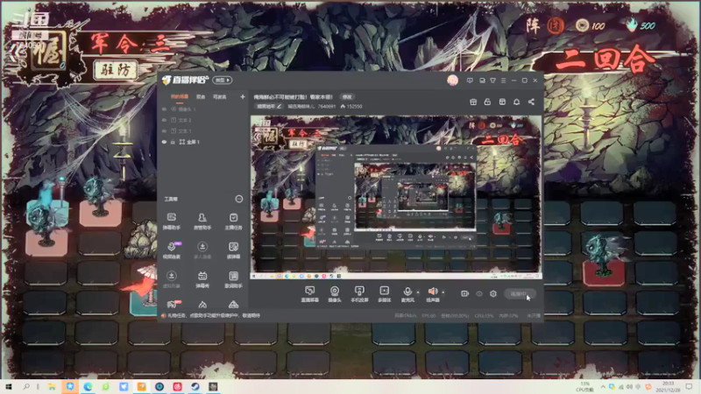The height and width of the screenshot is (394, 701).
Task: Click the share icon above the preview
Action: pos(531,102)
